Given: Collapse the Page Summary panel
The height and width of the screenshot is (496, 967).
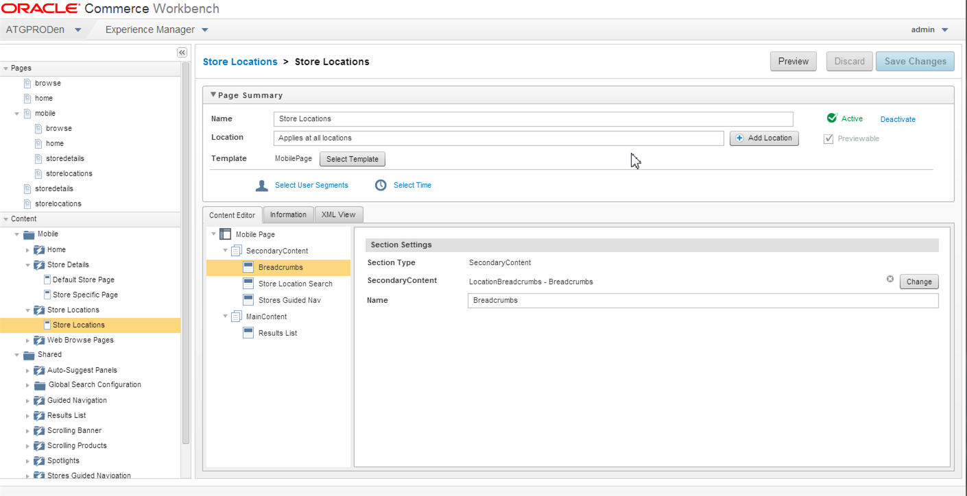Looking at the screenshot, I should coord(213,95).
